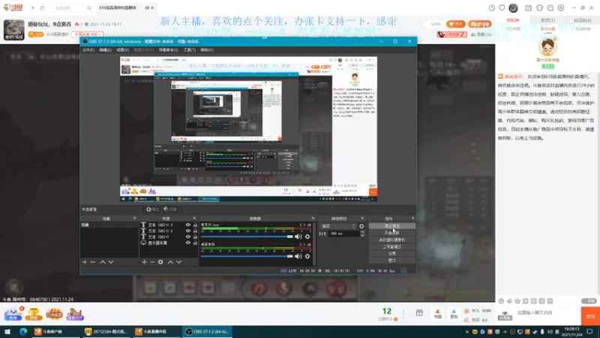This screenshot has width=600, height=338.
Task: Toggle visibility of first text GDI+ source
Action: click(x=188, y=225)
